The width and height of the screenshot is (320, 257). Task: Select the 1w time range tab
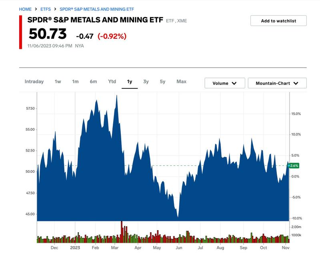tap(58, 82)
